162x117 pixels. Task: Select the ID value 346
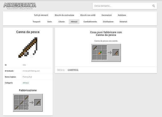pyautogui.click(x=24, y=65)
